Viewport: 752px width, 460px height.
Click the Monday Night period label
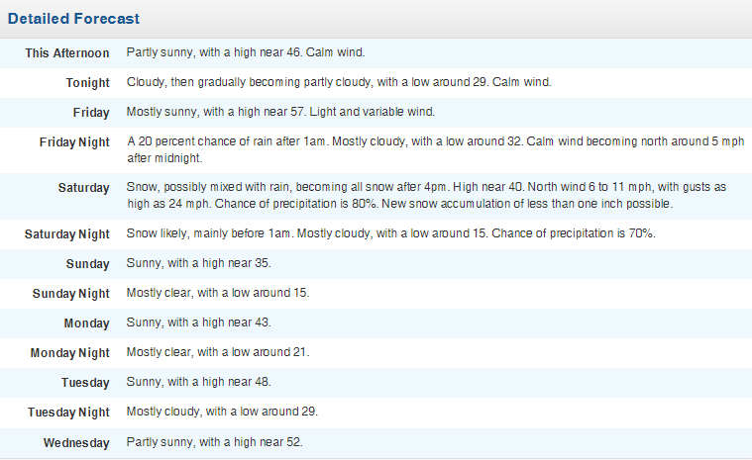(69, 353)
